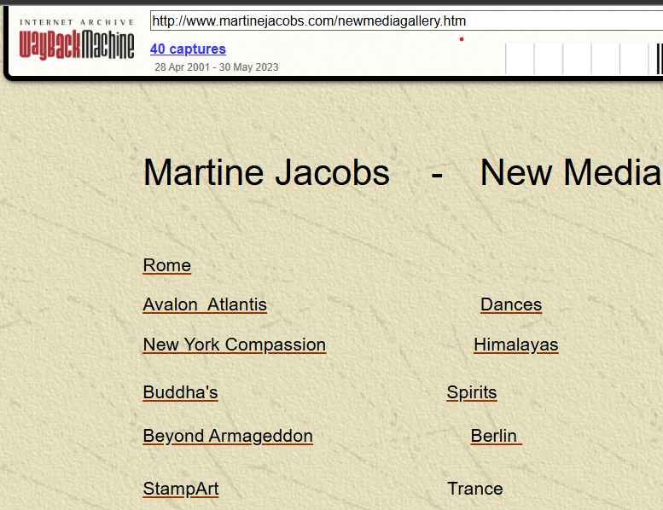The height and width of the screenshot is (510, 663).
Task: View the Spirits gallery
Action: (x=471, y=392)
